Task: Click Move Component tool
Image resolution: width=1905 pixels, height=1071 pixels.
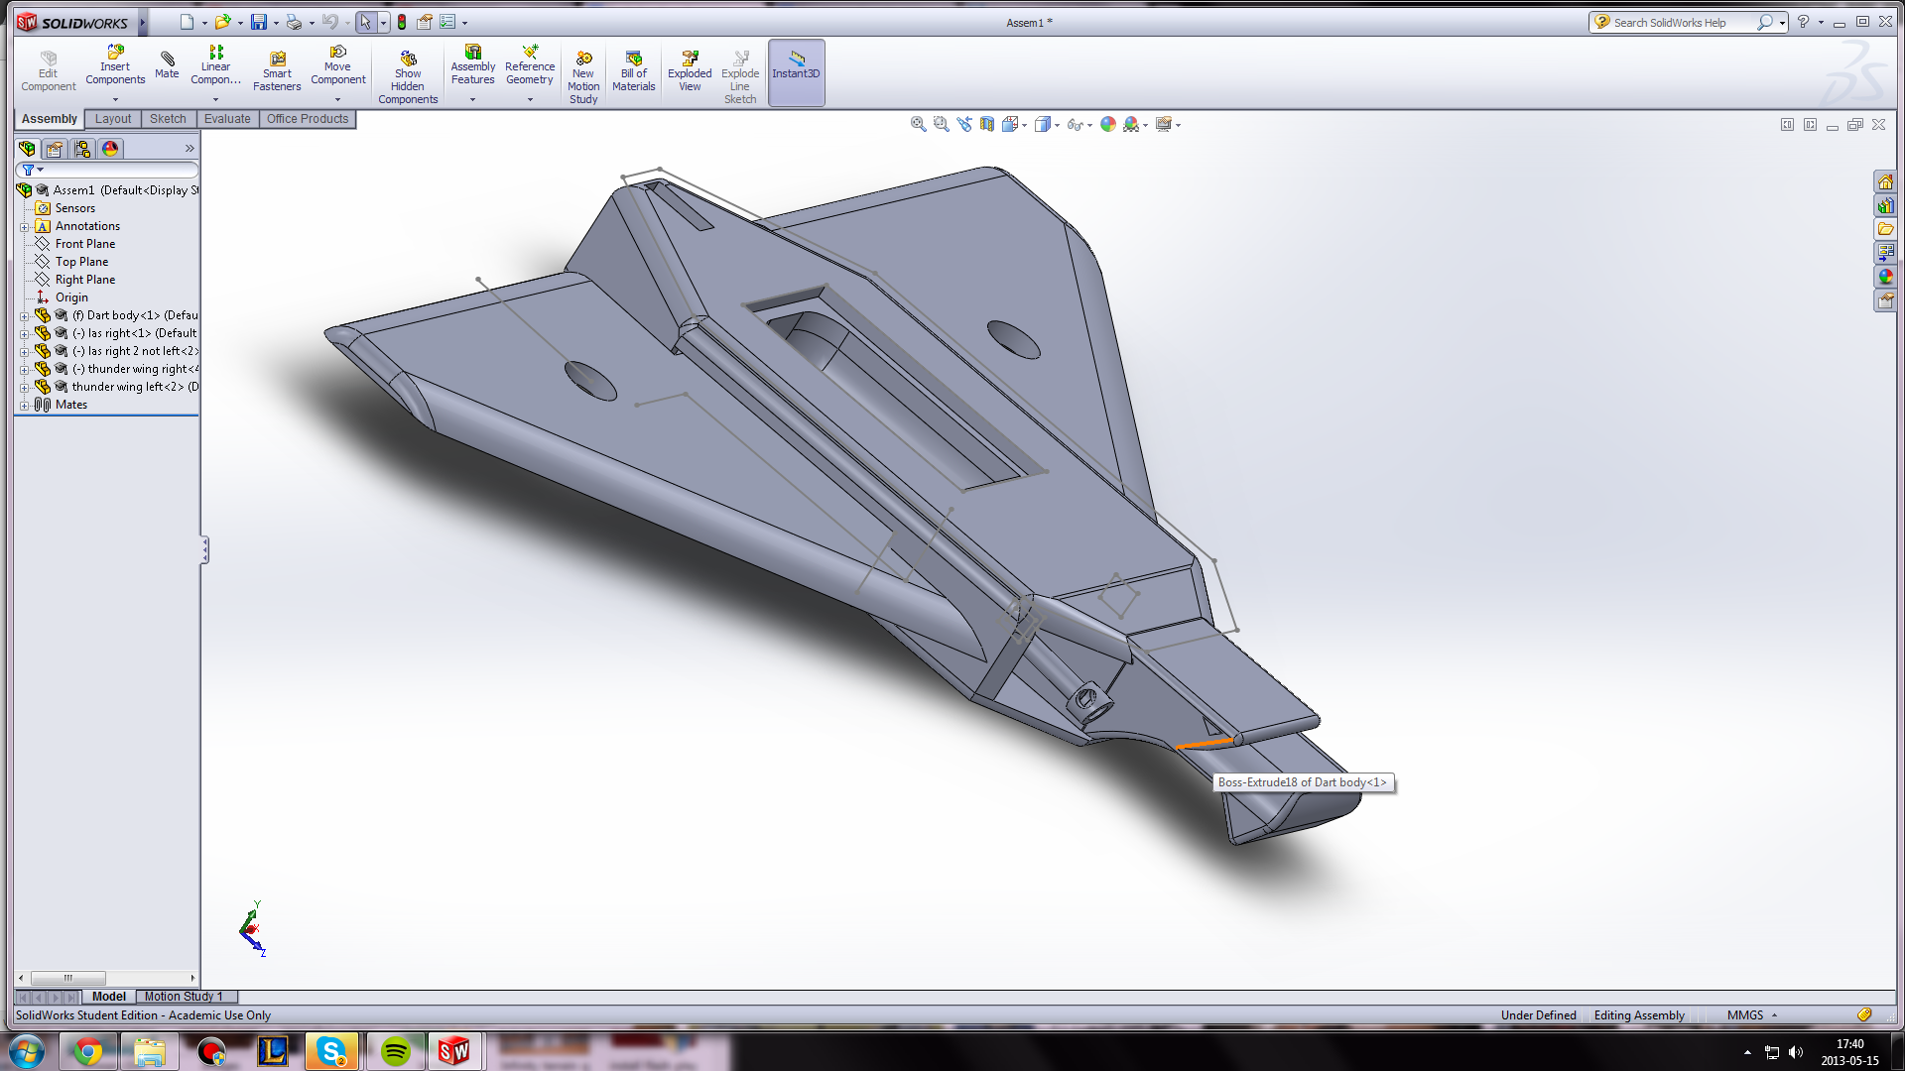Action: coord(337,64)
